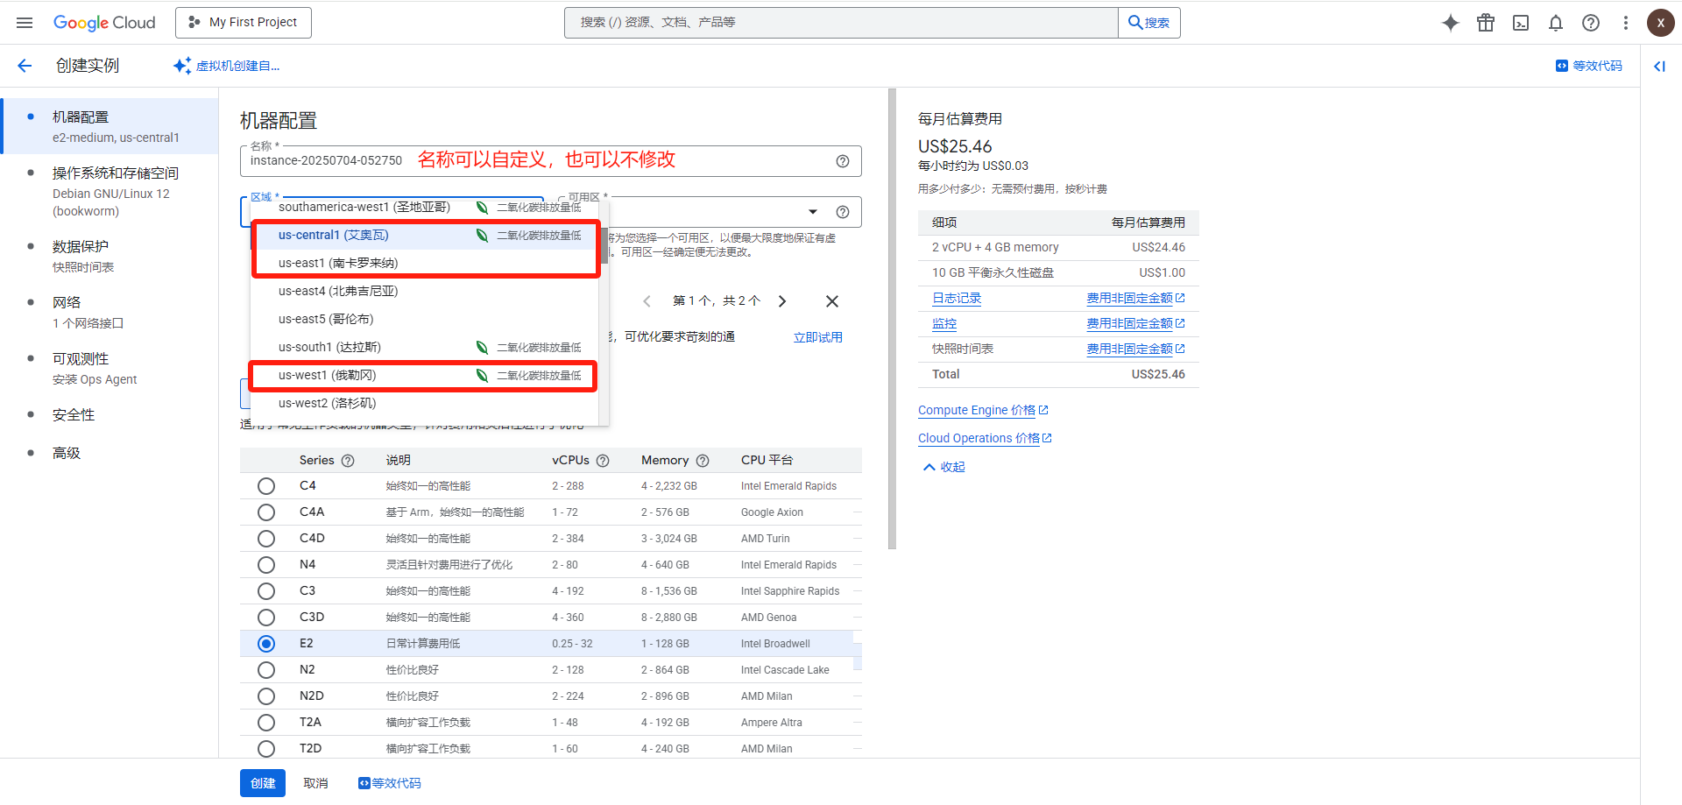Choose us-west2 (洛杉矶) region option
The height and width of the screenshot is (805, 1682).
[426, 404]
